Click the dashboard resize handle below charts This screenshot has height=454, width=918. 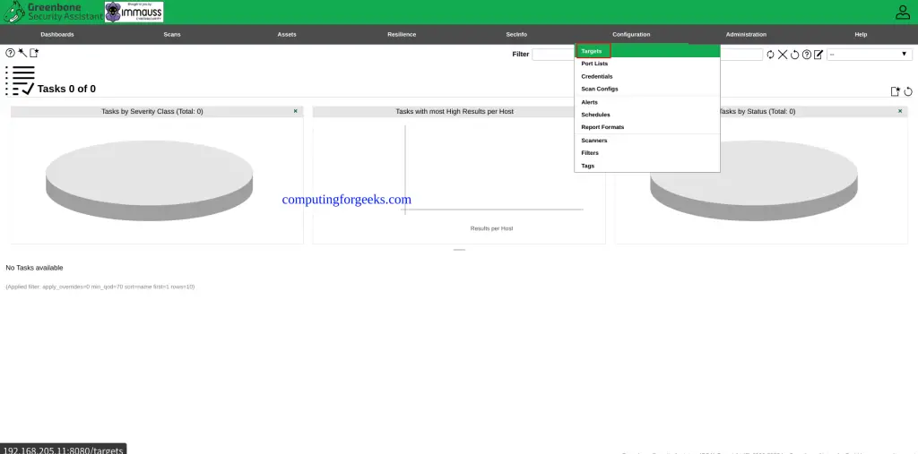coord(459,250)
